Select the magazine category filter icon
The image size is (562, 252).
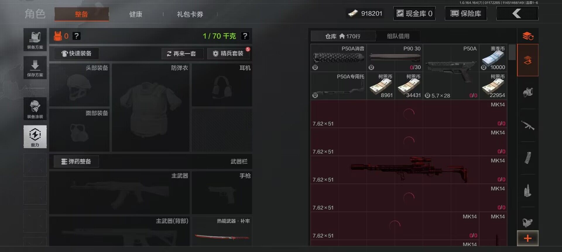point(528,158)
